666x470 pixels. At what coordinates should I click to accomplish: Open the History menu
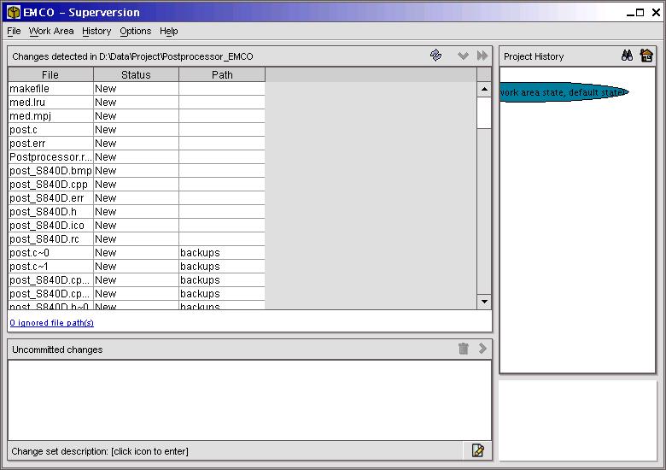(96, 31)
